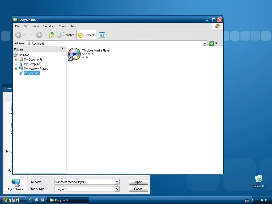Launch Internet Explorer from Quick Launch
The image size is (272, 204).
[x=30, y=200]
